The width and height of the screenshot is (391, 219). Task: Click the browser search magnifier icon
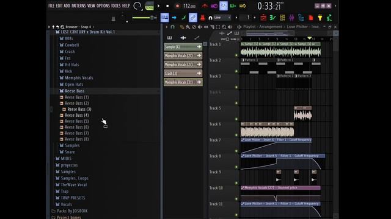coord(62,27)
